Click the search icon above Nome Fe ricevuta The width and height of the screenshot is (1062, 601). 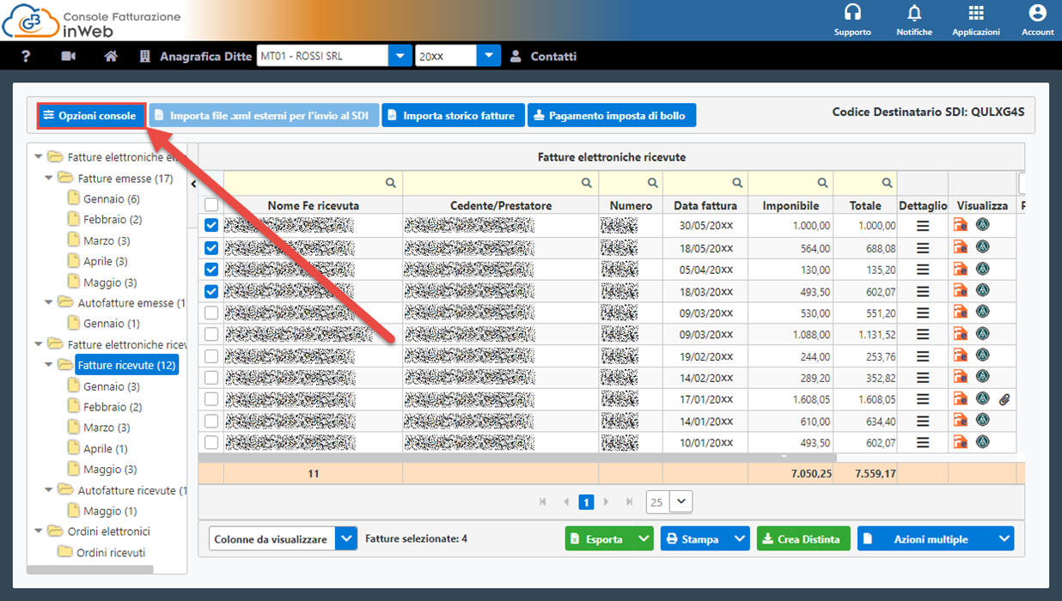pyautogui.click(x=391, y=183)
